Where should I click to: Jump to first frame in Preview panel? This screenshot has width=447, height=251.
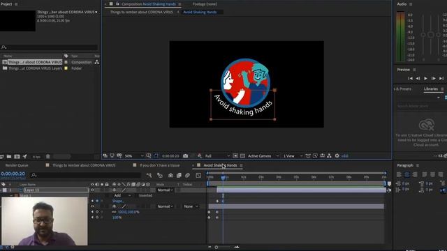tap(410, 78)
